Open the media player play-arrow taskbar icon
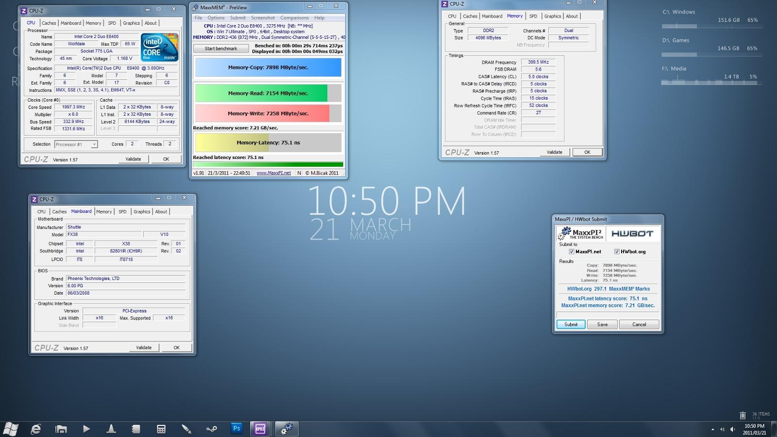Screen dimensions: 777x437 [x=86, y=429]
